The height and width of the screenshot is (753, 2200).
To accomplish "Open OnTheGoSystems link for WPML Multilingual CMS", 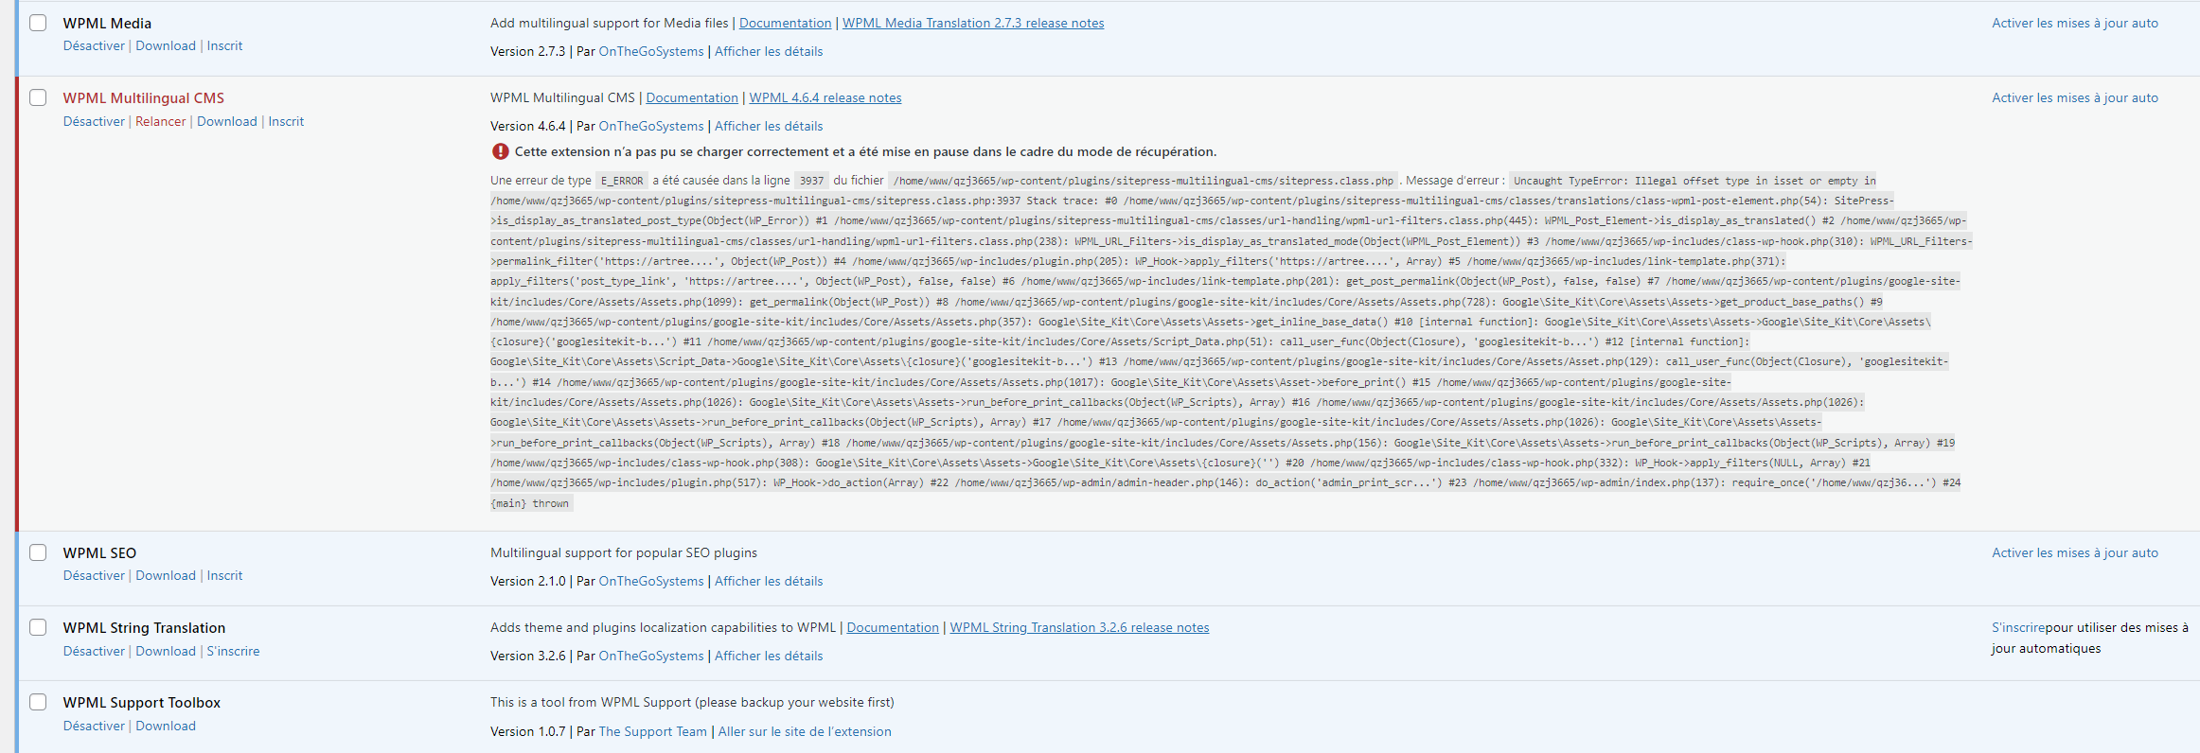I will [x=651, y=126].
